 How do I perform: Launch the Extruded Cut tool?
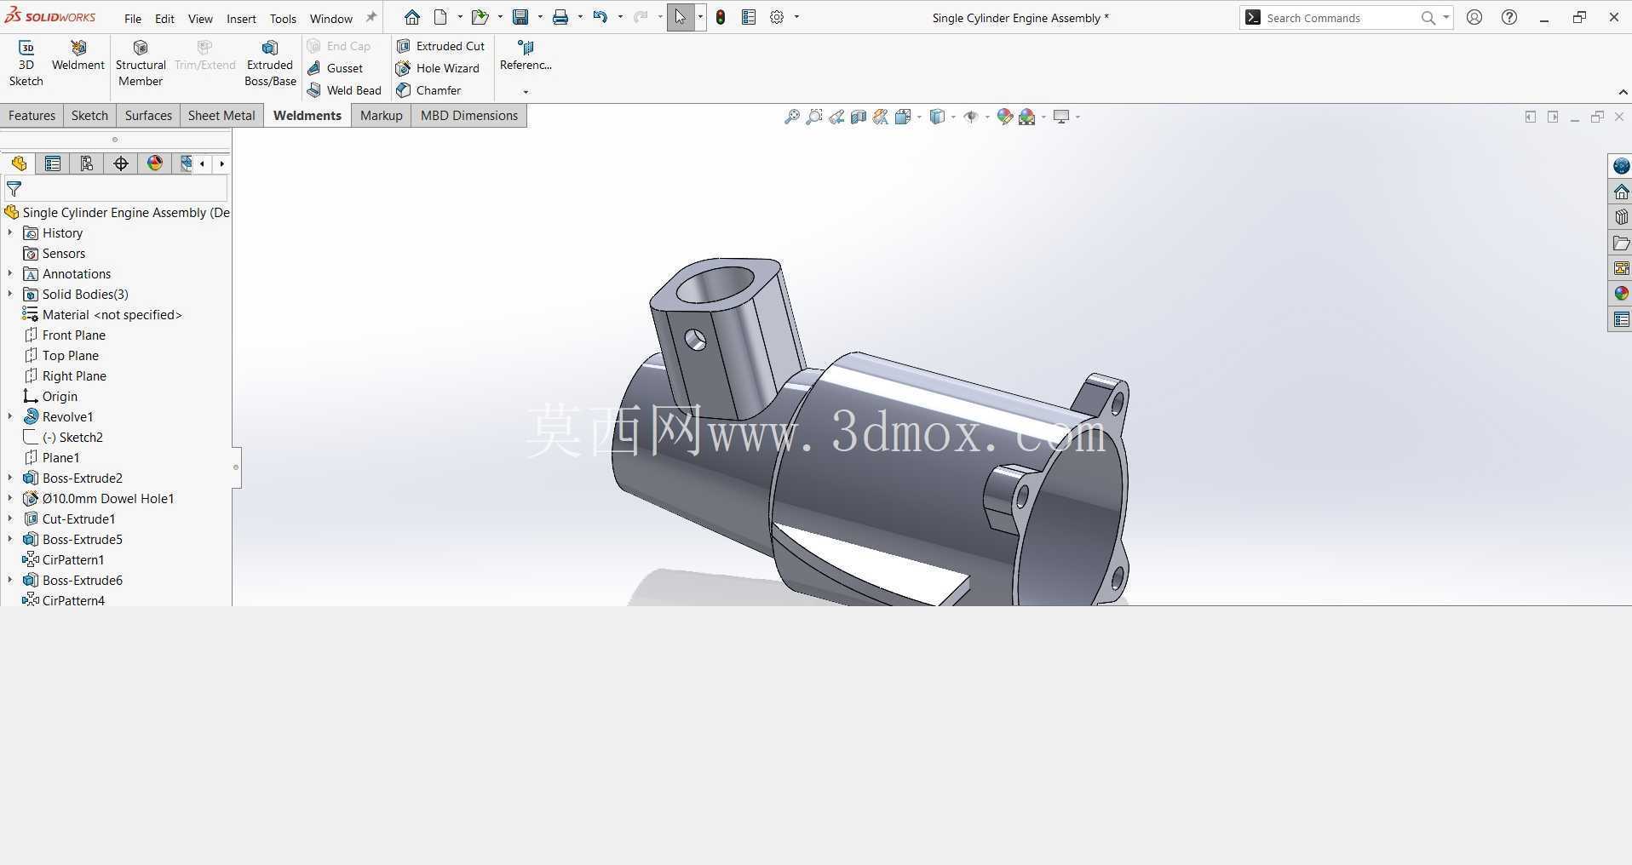point(440,46)
